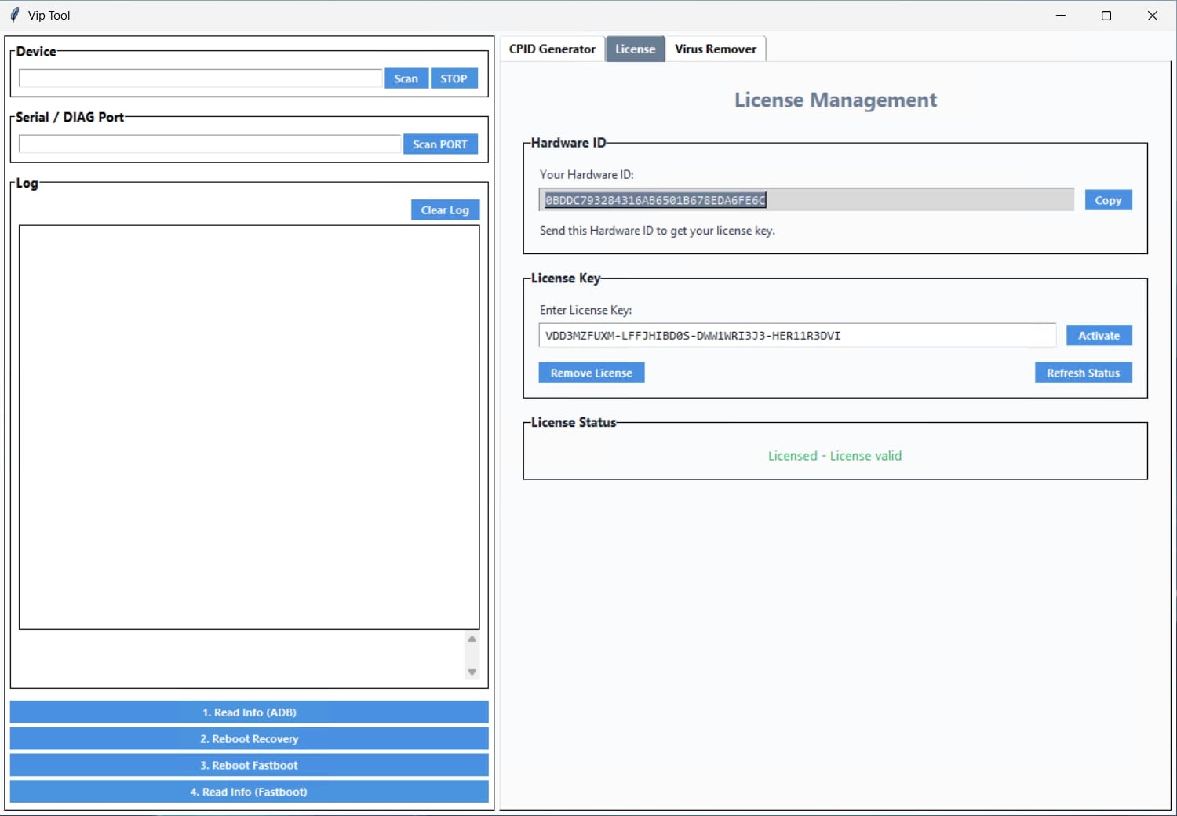The image size is (1177, 816).
Task: Refresh the license status
Action: point(1083,373)
